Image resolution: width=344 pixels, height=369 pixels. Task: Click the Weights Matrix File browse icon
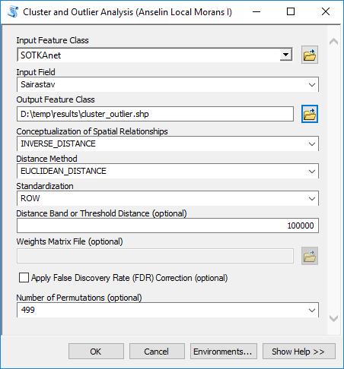tap(310, 256)
